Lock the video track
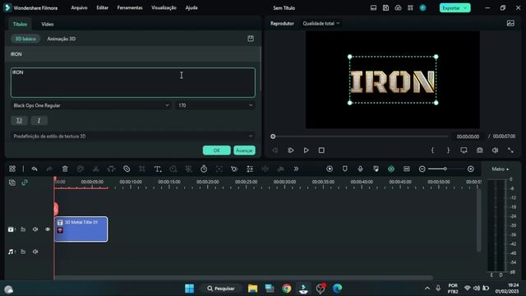526x296 pixels. coord(23,229)
